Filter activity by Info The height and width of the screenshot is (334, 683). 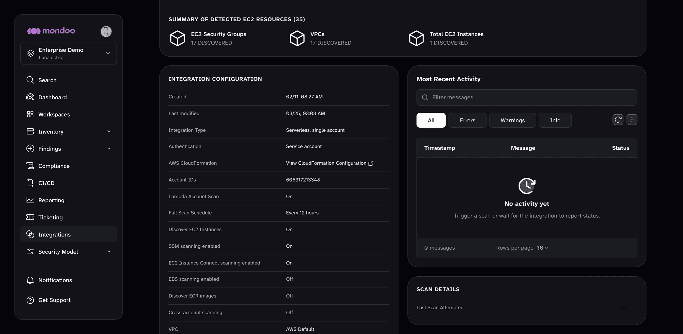tap(555, 120)
